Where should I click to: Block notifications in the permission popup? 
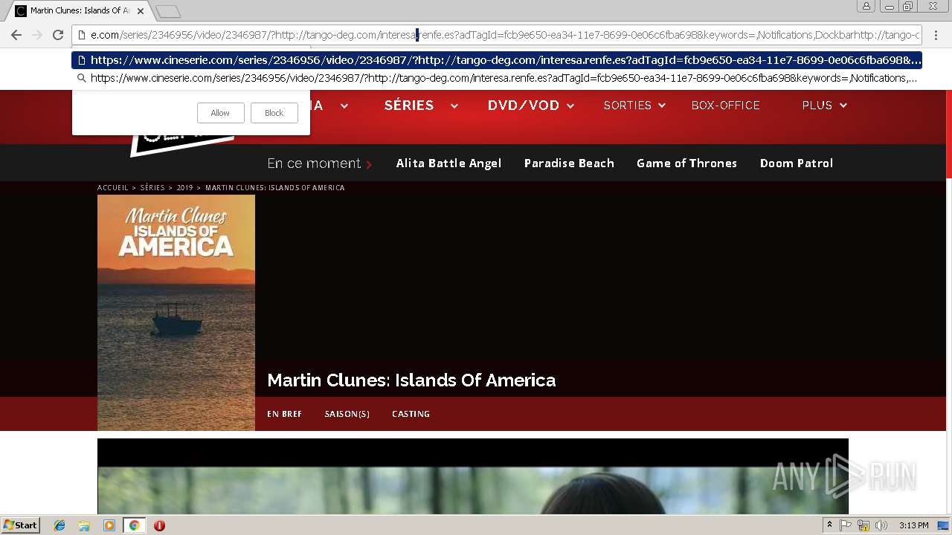coord(274,113)
